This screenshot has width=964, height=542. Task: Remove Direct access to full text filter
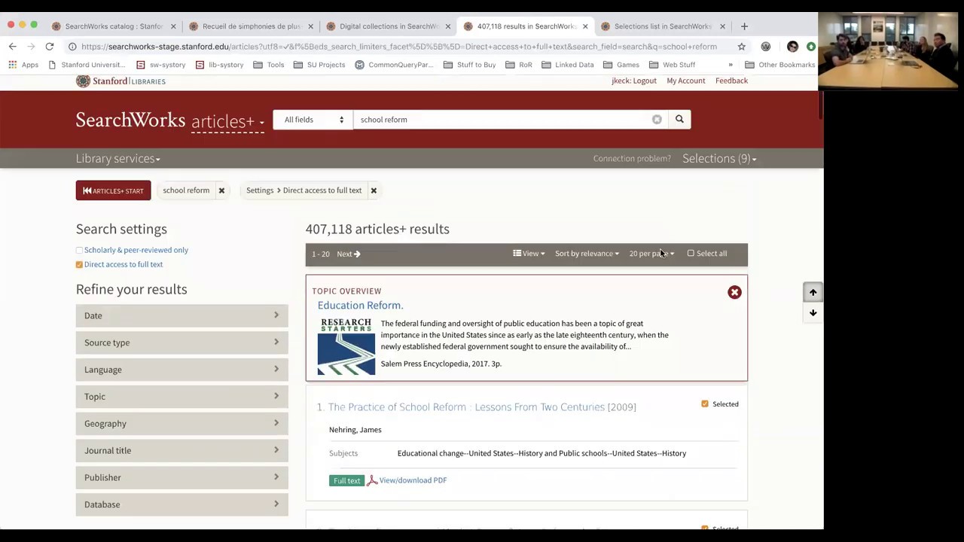374,190
